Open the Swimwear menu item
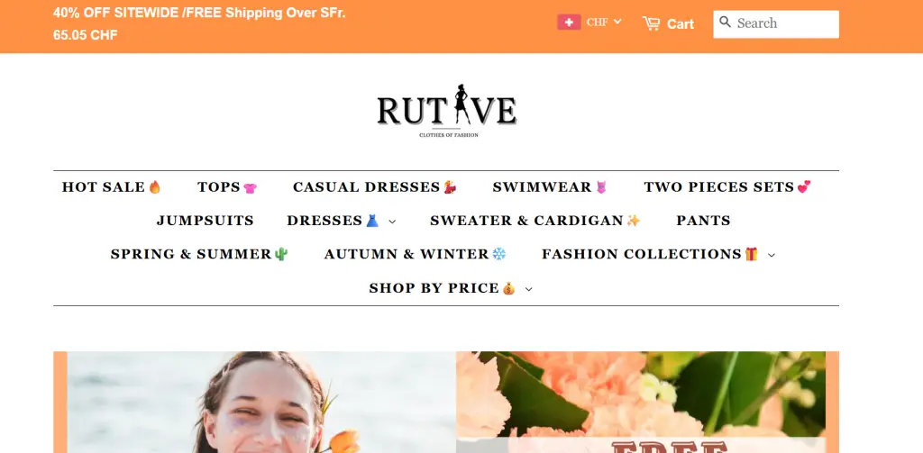 [x=549, y=187]
